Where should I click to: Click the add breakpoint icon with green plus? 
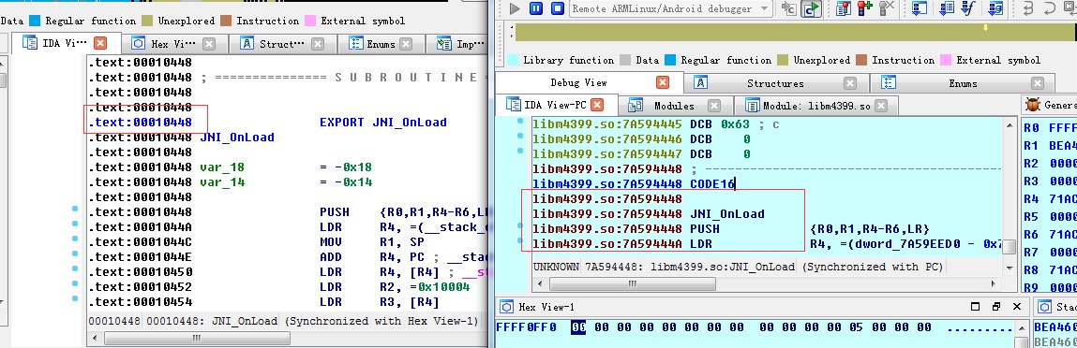[x=865, y=9]
